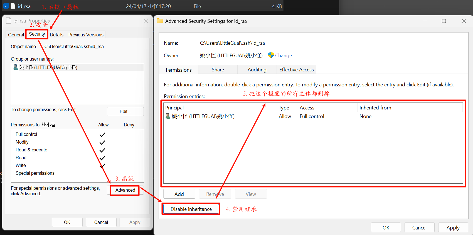
Task: Open the Effective Access tab
Action: [x=296, y=70]
